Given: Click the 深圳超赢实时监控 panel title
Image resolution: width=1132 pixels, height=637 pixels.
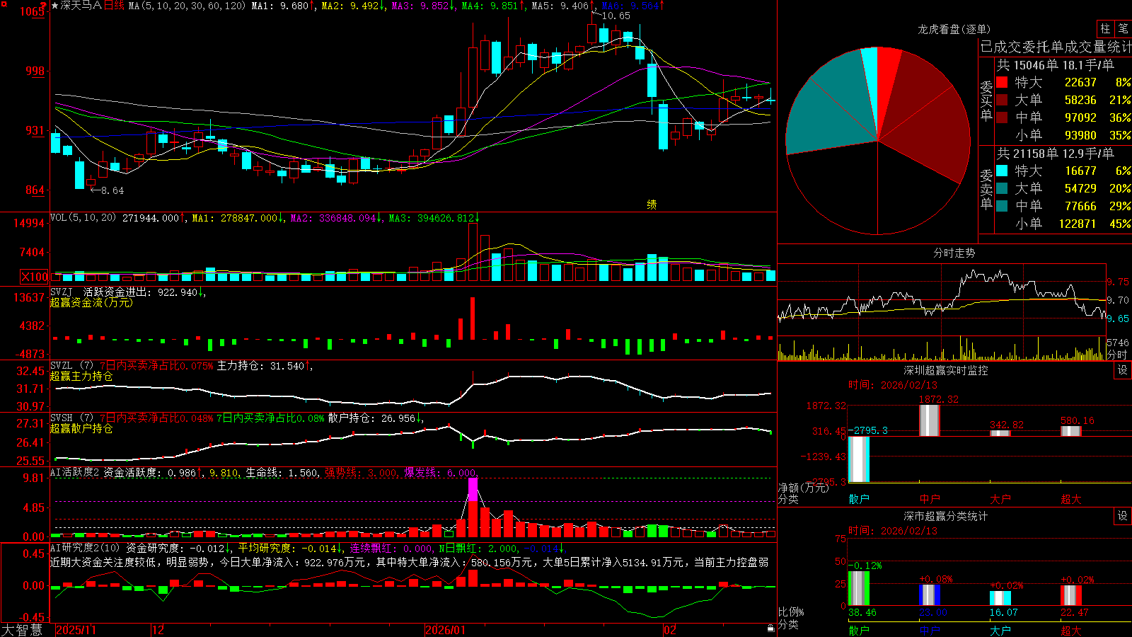Looking at the screenshot, I should pyautogui.click(x=946, y=370).
